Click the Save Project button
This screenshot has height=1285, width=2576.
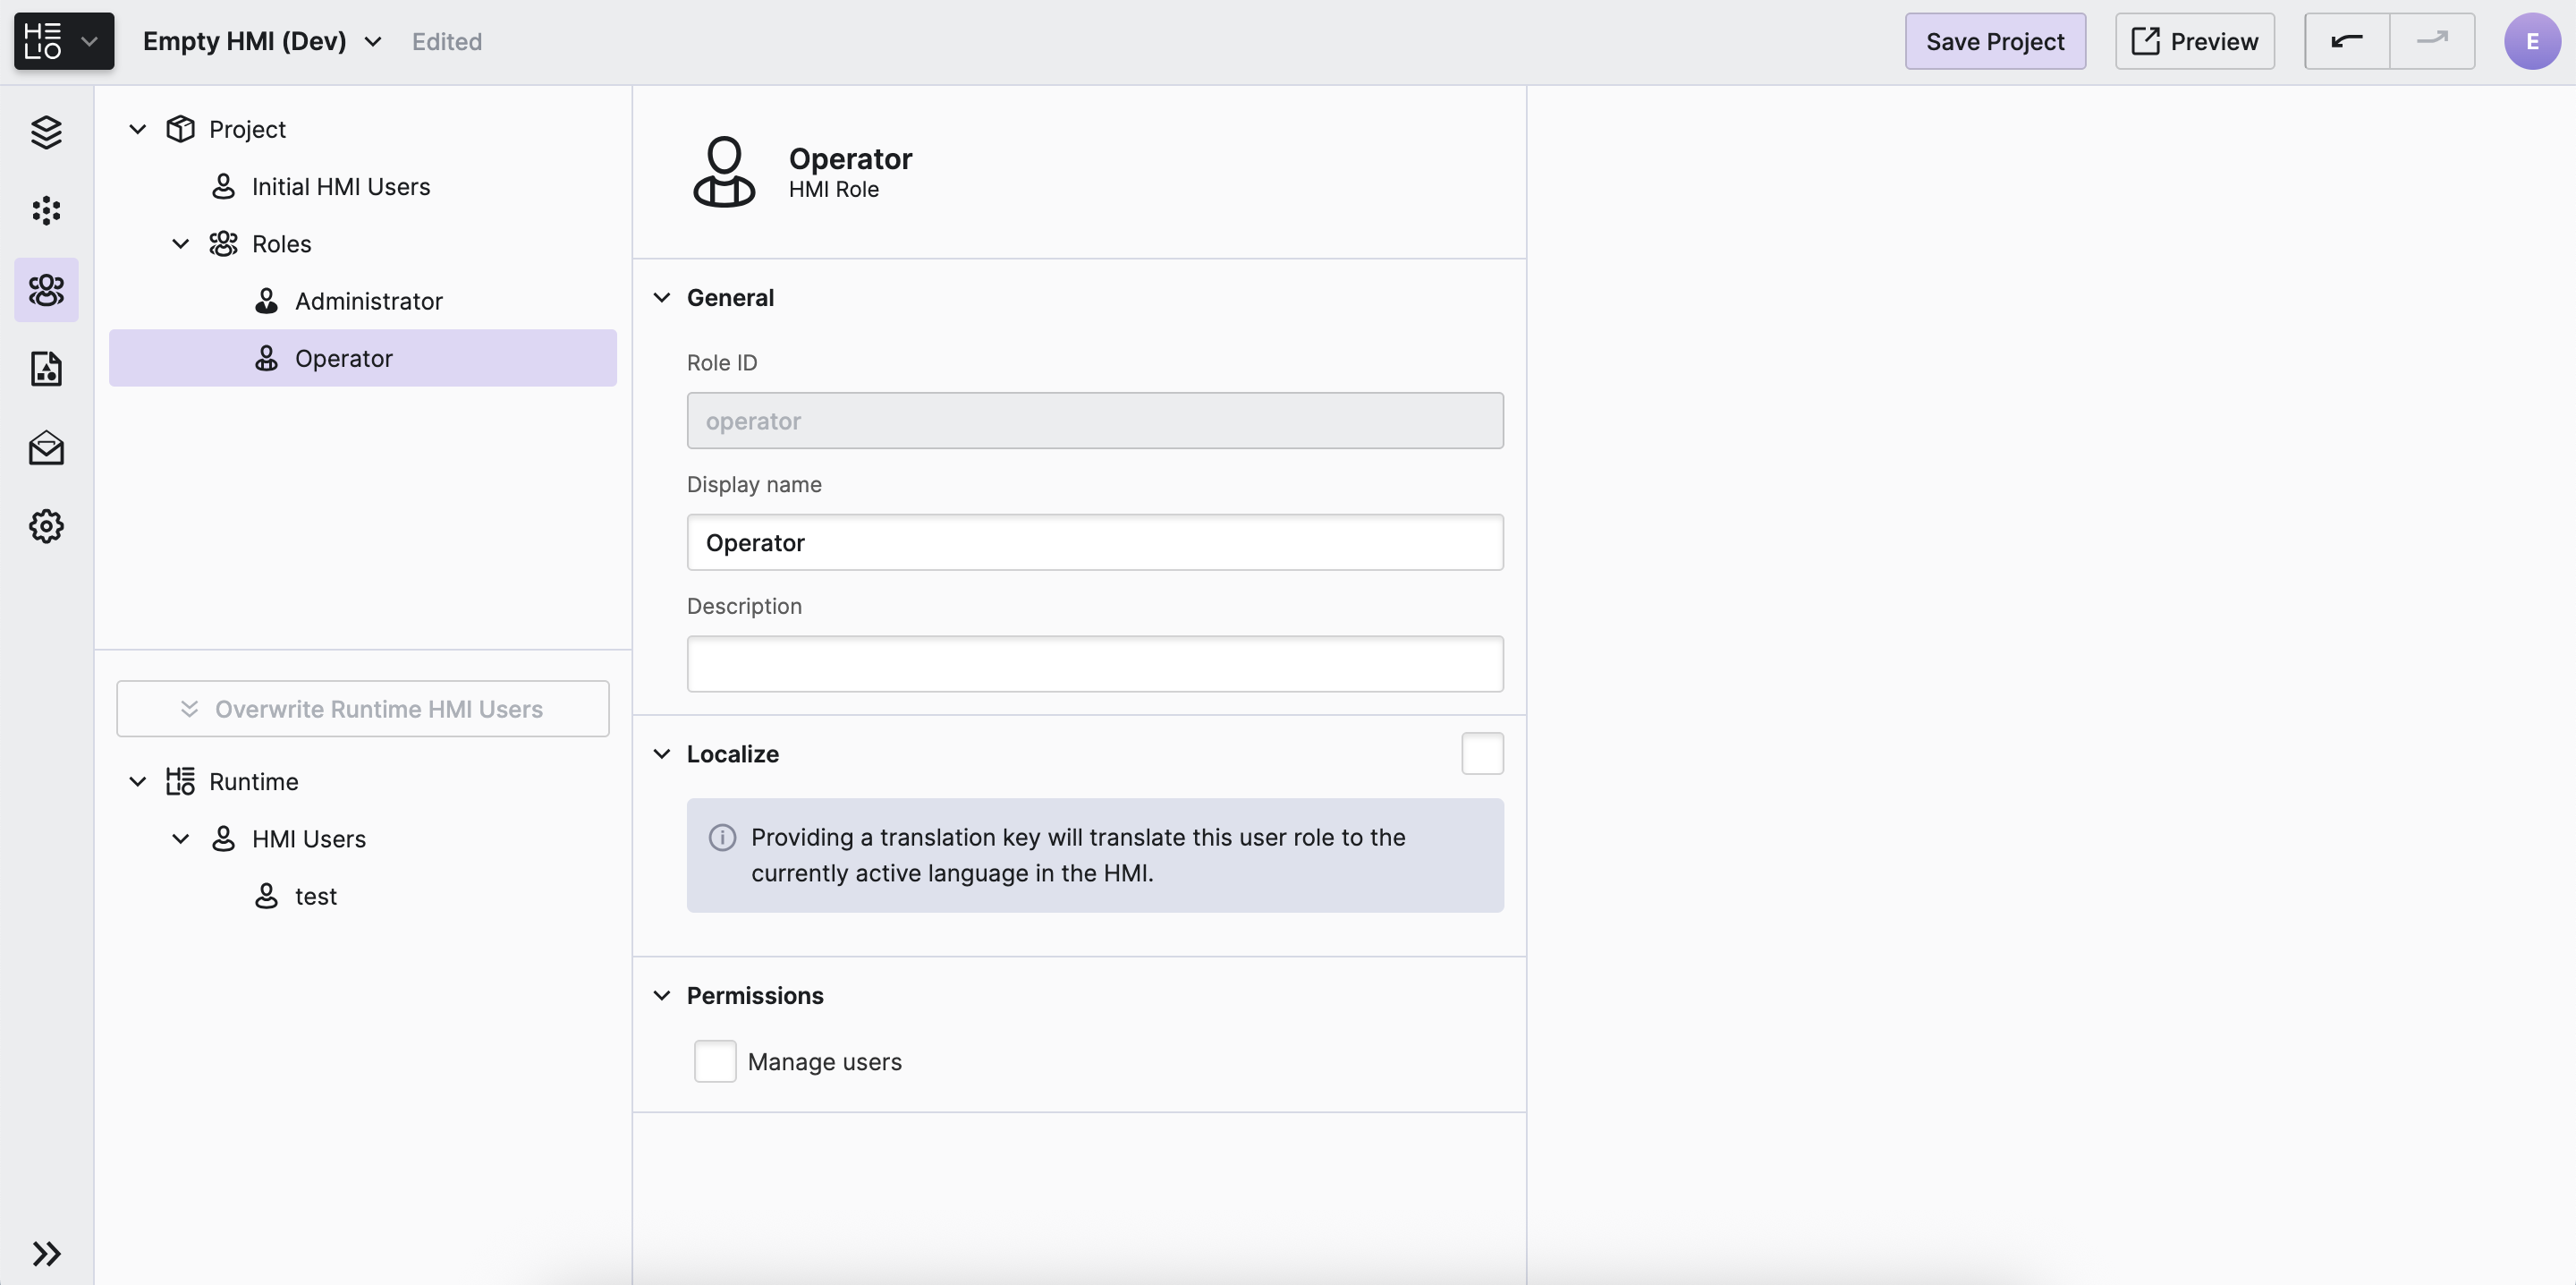1994,41
